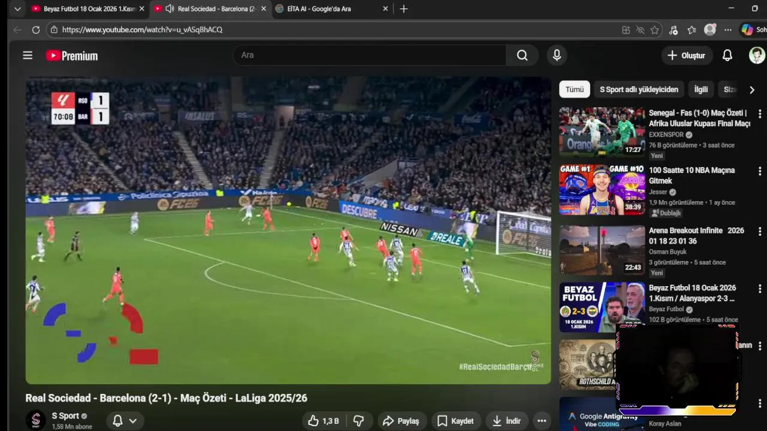Open the Osman Buyuk channel link
Viewport: 767px width, 431px height.
(x=668, y=252)
